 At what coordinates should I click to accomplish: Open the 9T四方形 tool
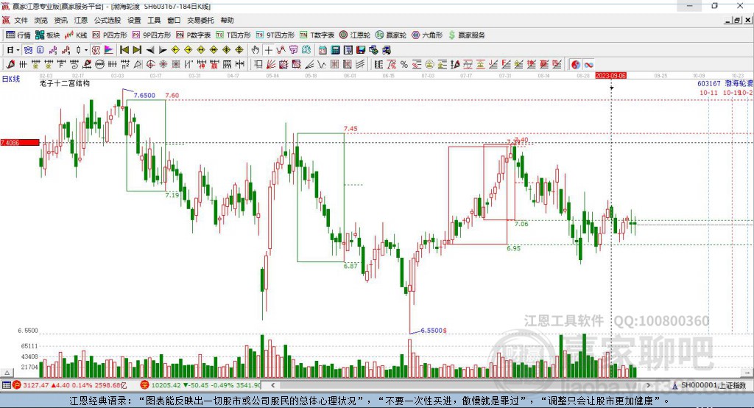(275, 35)
